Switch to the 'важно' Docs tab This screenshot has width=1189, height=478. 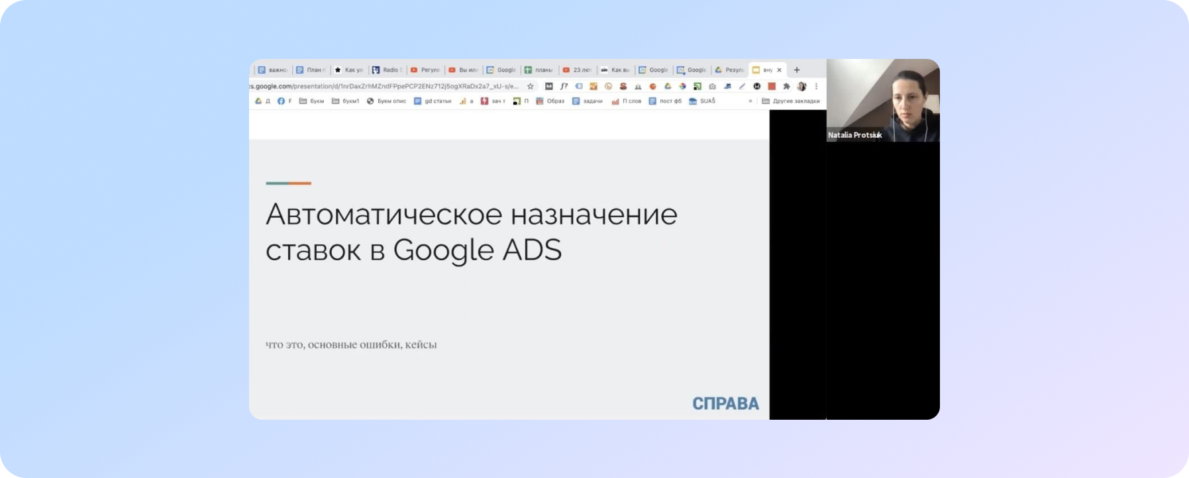pyautogui.click(x=273, y=70)
